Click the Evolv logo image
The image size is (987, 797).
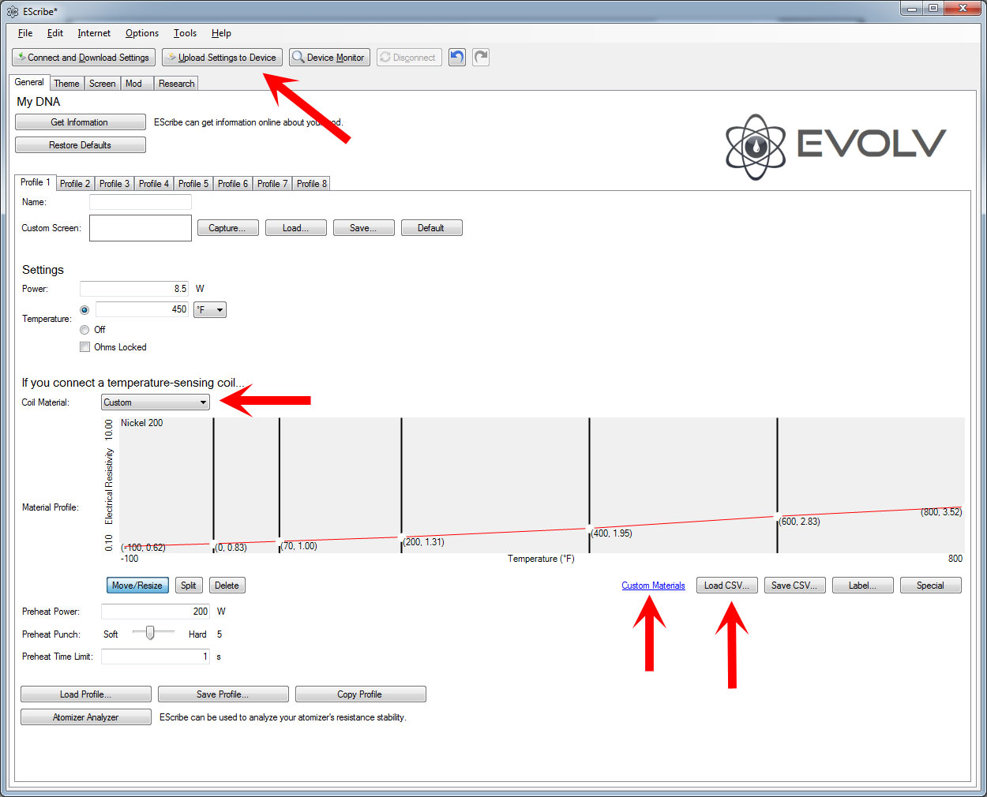coord(835,146)
